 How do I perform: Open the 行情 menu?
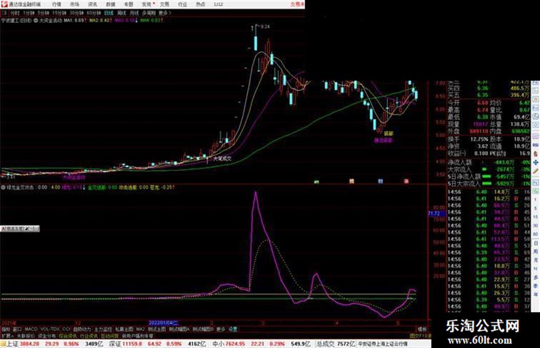coord(57,5)
